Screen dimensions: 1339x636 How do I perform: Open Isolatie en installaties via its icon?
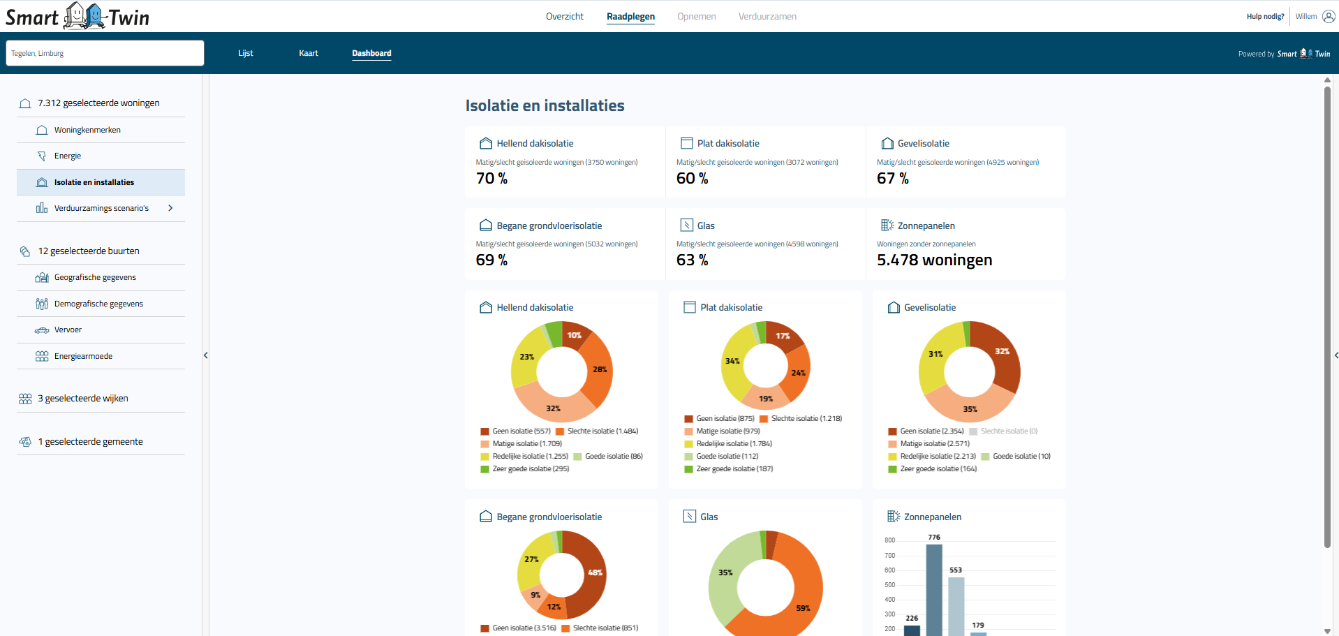[42, 182]
